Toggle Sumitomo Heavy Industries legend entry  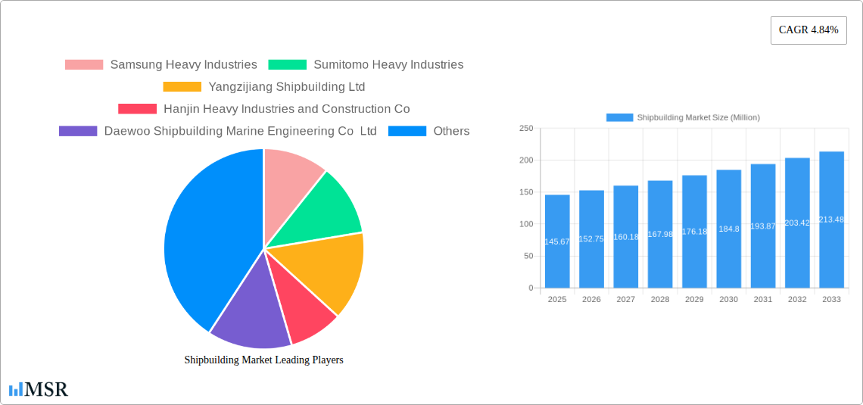366,64
